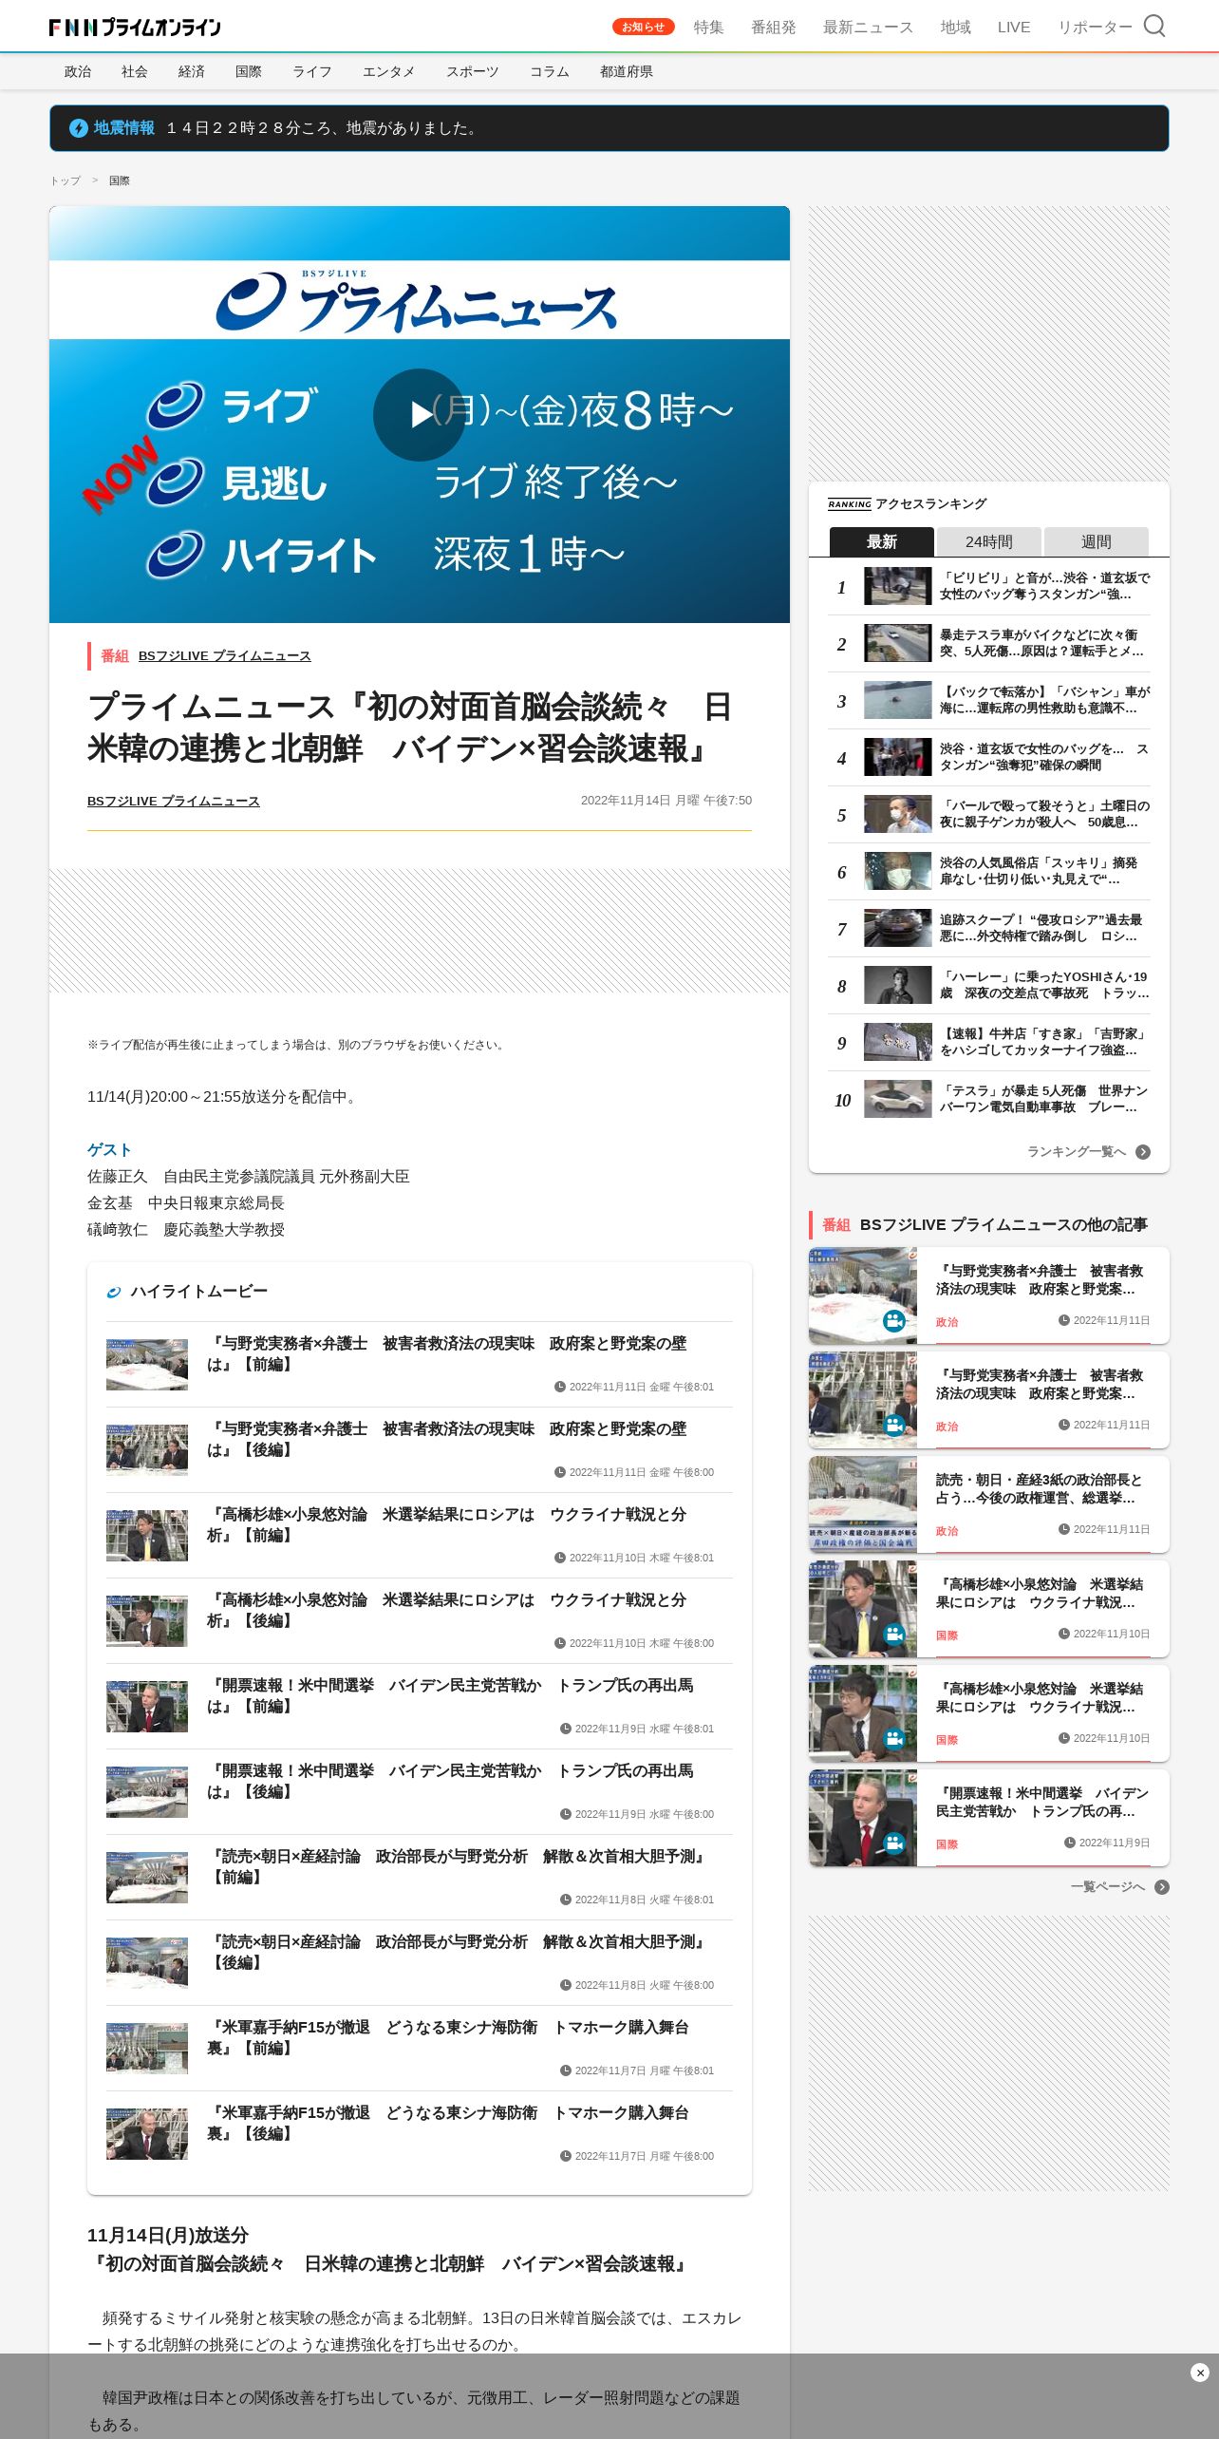
Task: Click the 地震情報 alert text
Action: [x=323, y=128]
